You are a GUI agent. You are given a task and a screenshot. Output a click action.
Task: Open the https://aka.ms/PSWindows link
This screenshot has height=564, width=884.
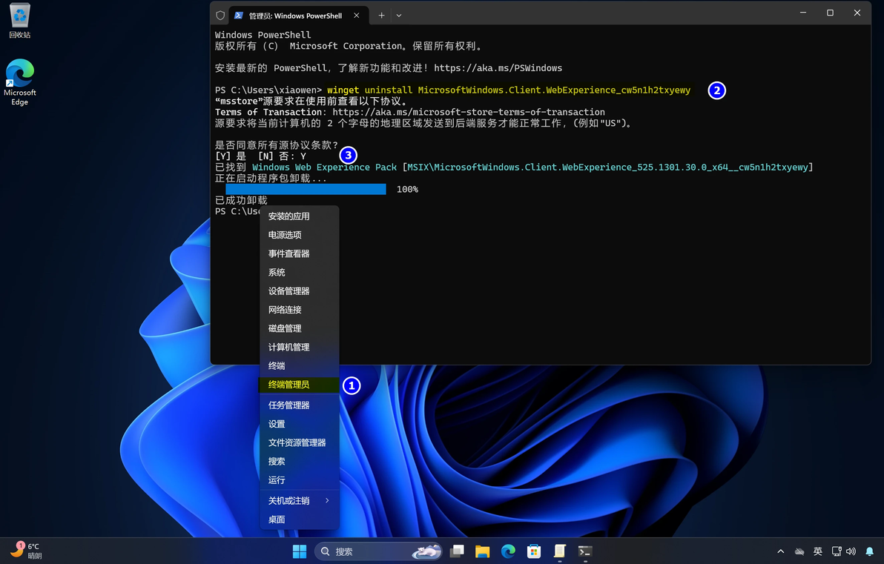click(498, 68)
